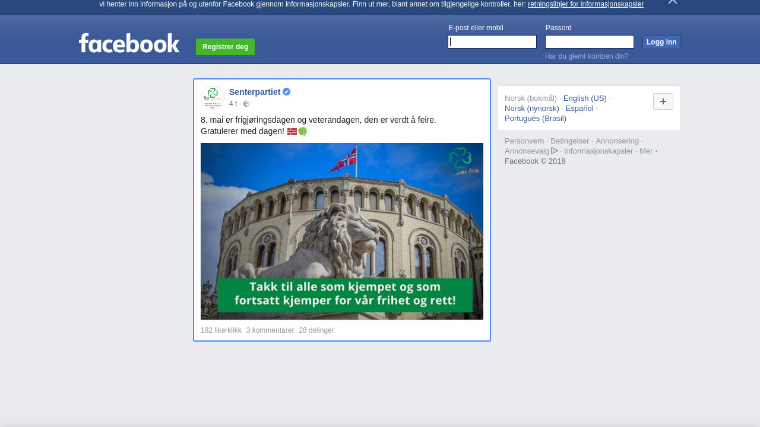View the 3 kommentarer
Screen dimensions: 760x427
click(270, 330)
